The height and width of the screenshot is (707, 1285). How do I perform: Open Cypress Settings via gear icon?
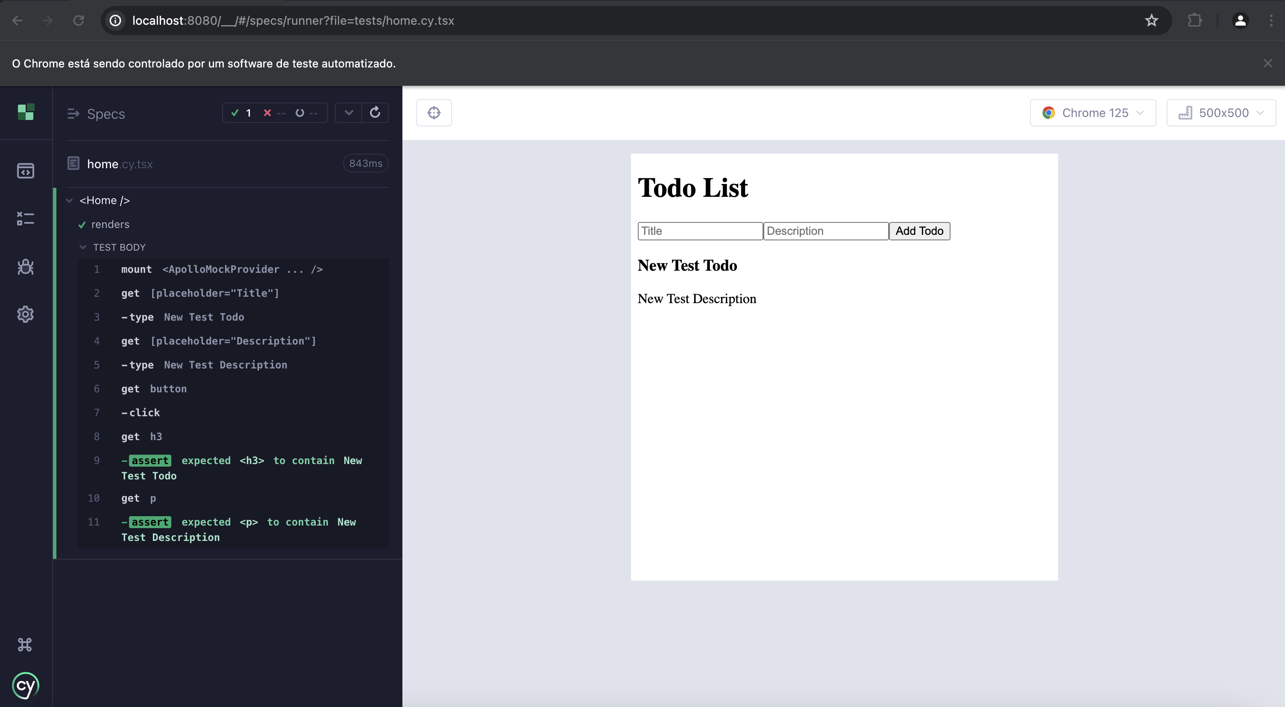pyautogui.click(x=26, y=314)
